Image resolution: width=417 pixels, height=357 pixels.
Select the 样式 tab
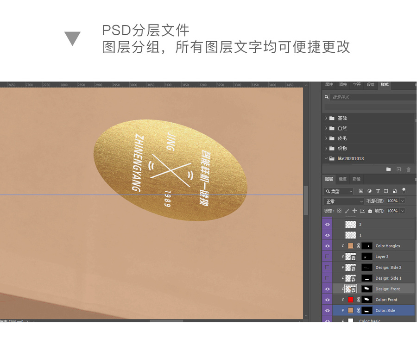(x=385, y=85)
